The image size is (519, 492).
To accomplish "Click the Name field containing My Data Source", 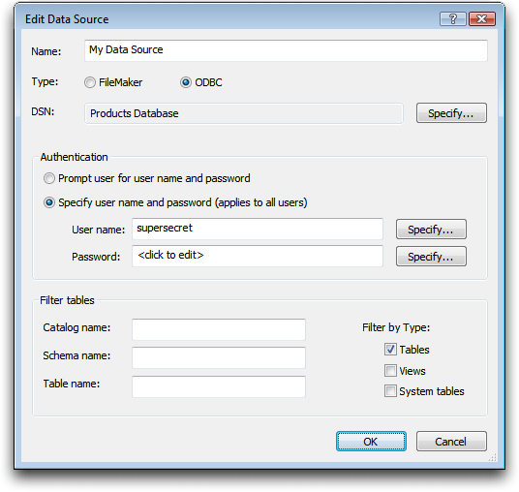I will pos(286,50).
